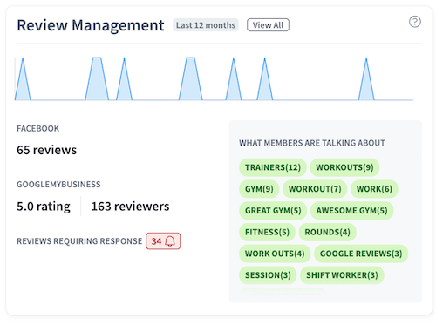
Task: Select the ROUNDS(4) tag
Action: [327, 232]
